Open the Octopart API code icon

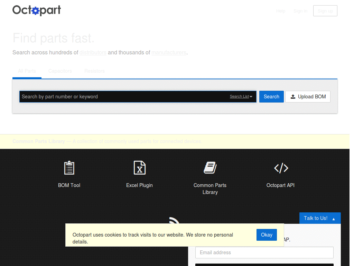pos(281,168)
